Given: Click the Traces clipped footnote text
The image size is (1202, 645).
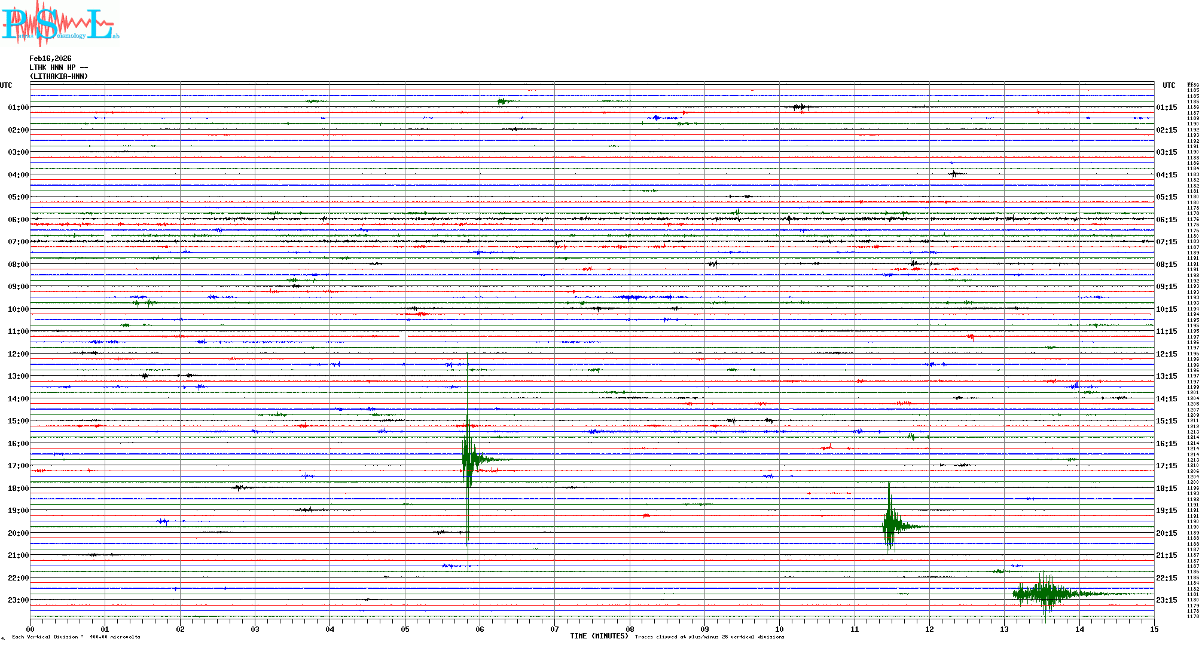Looking at the screenshot, I should [x=709, y=637].
